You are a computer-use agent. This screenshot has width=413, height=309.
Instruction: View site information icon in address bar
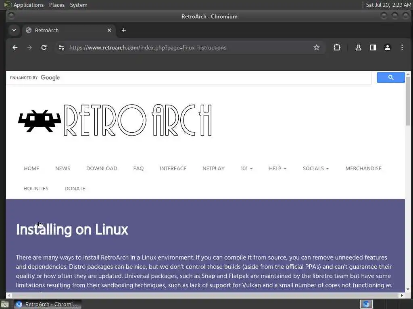[x=61, y=47]
